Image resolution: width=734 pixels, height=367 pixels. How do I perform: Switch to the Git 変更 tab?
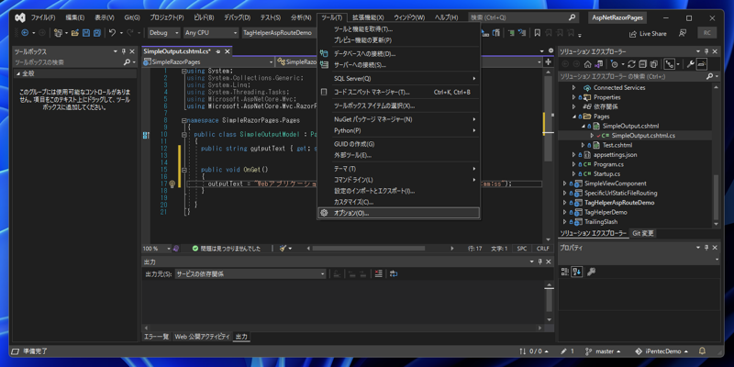pos(643,233)
